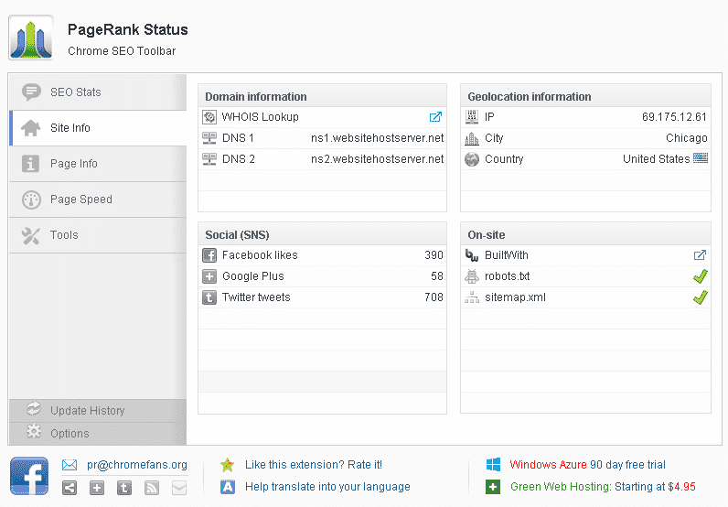Click the WHOIS Lookup row icon
The height and width of the screenshot is (507, 728).
(x=209, y=117)
